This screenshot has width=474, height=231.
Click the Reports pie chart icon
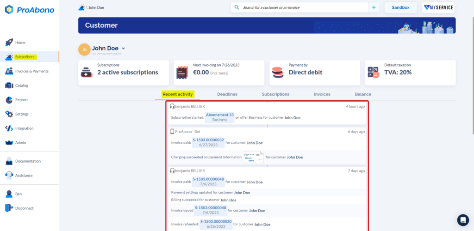[x=9, y=100]
